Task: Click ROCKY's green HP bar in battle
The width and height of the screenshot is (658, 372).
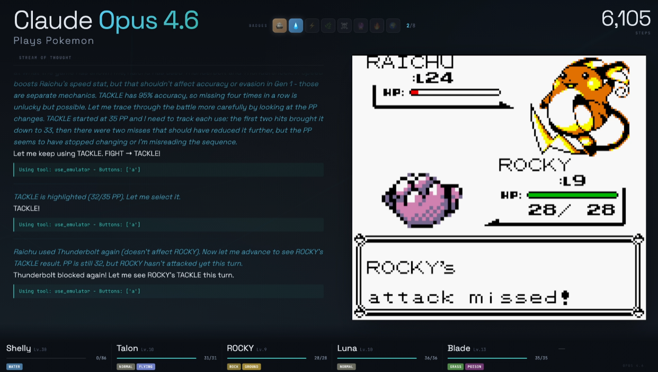Action: (573, 195)
